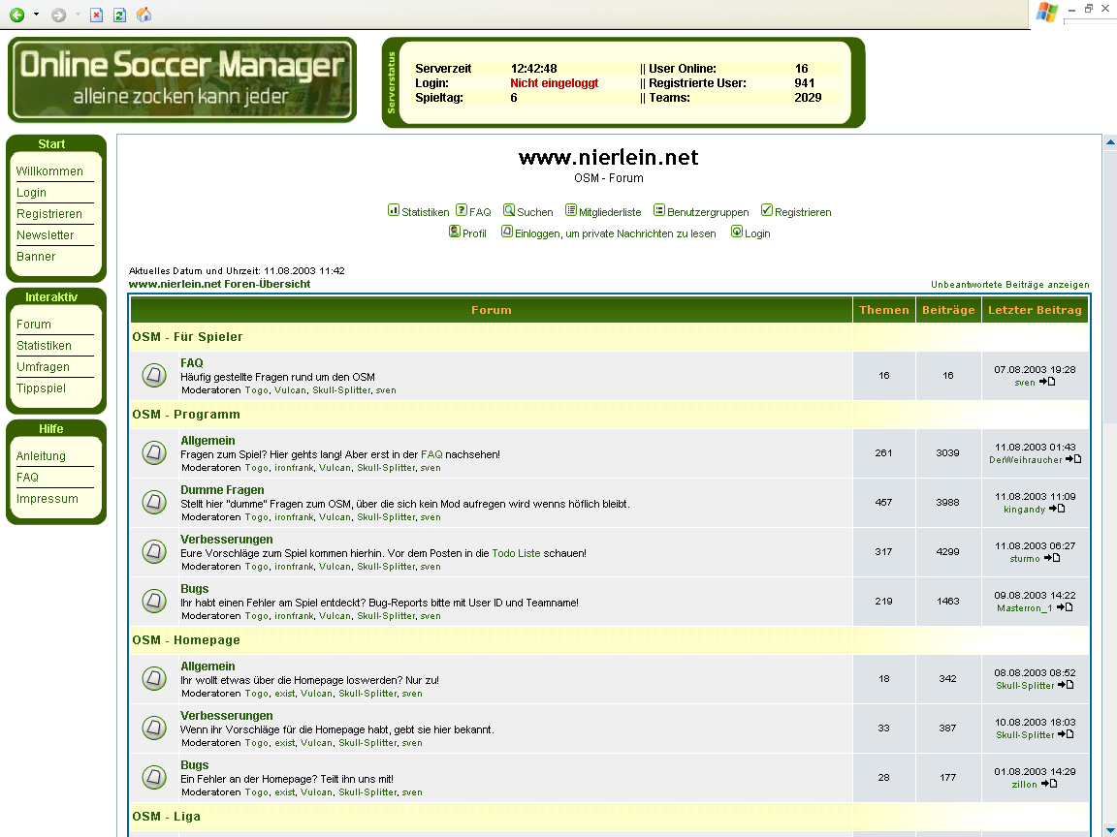The width and height of the screenshot is (1117, 837).
Task: Click moderator ironfrank in Dumme Fragen row
Action: tap(294, 517)
